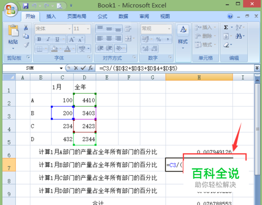Apply comma style

tap(168, 39)
